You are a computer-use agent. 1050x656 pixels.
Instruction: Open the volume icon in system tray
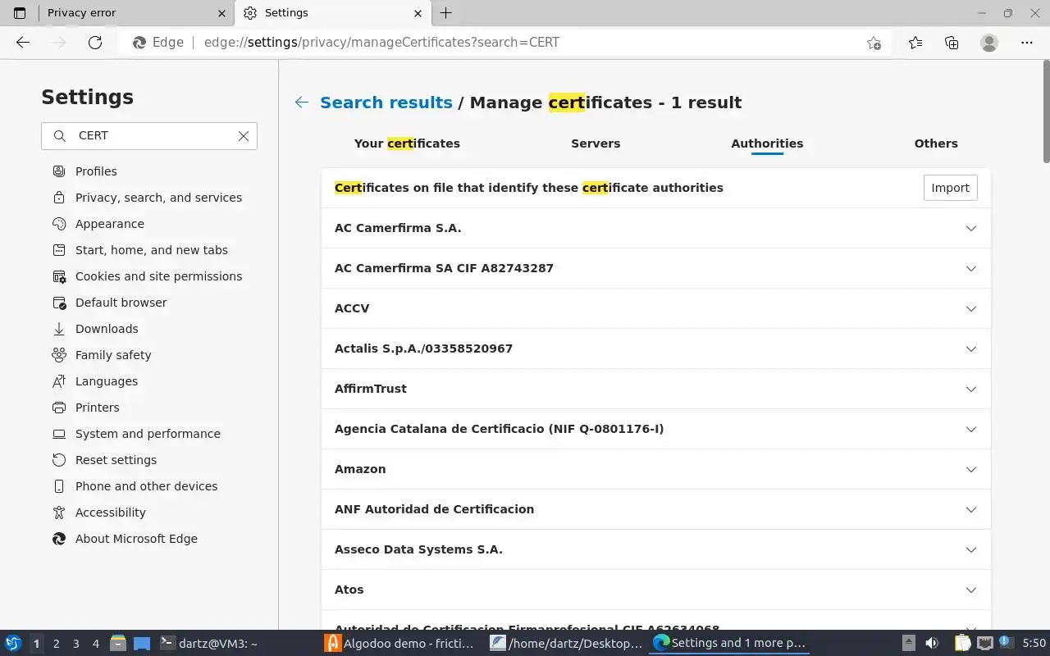[x=932, y=644]
